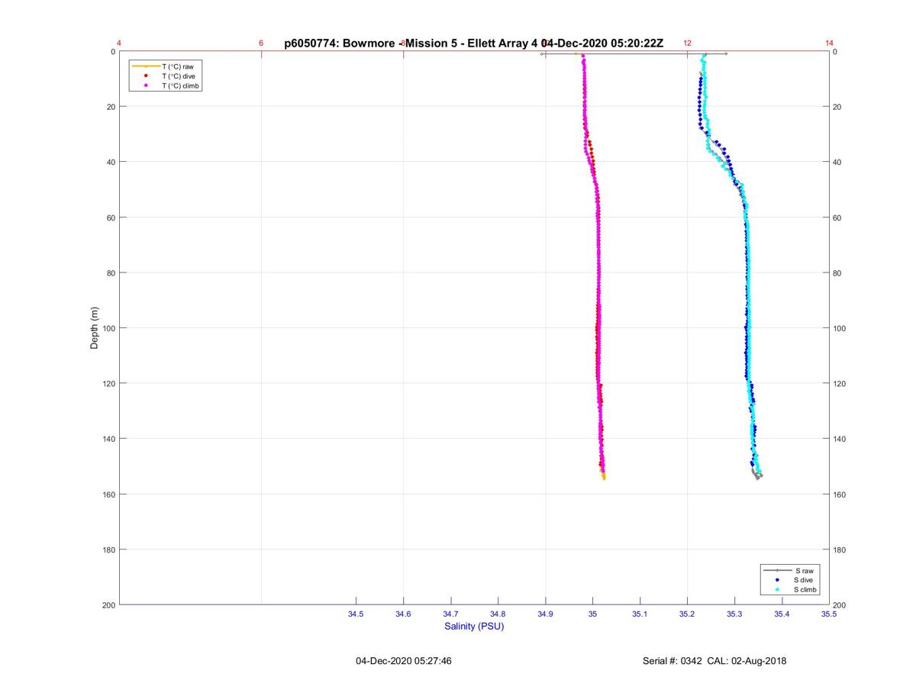Click salinity tick label '35'
The height and width of the screenshot is (680, 916).
[592, 614]
